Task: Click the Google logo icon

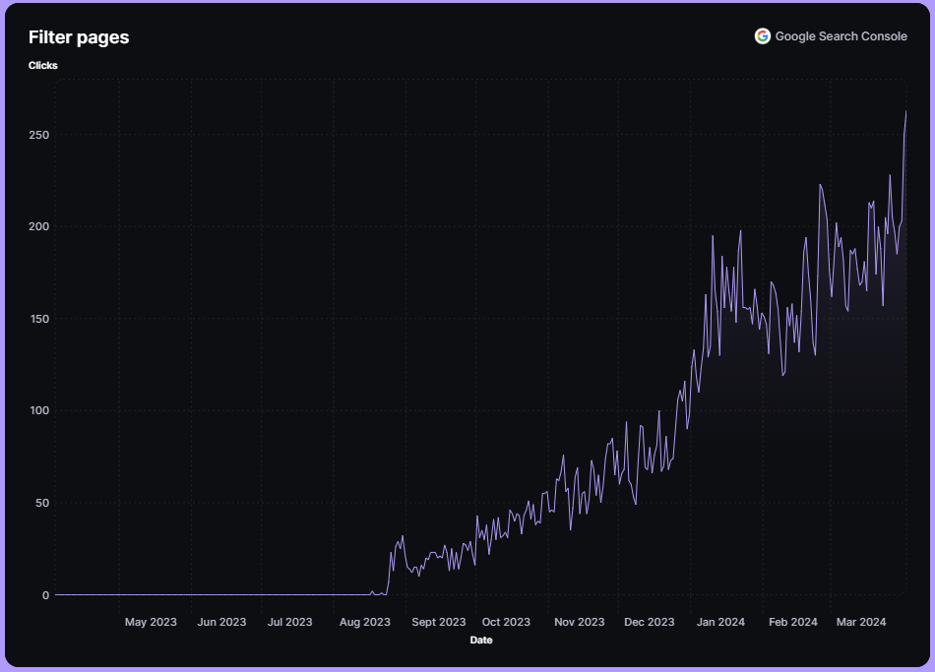Action: point(762,36)
